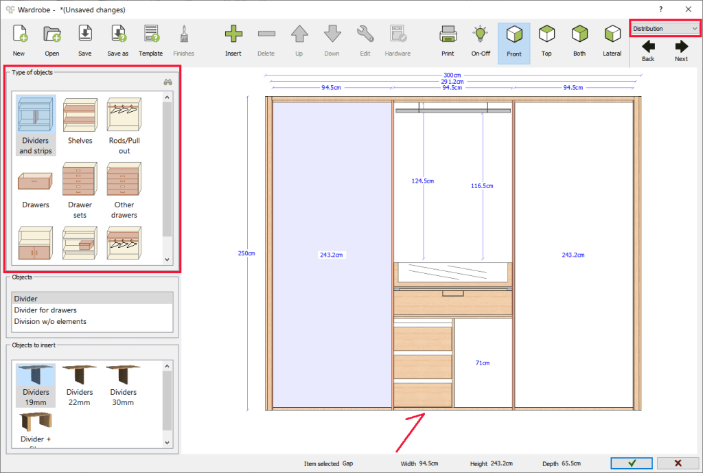
Task: Choose Dividers 19mm to insert
Action: [36, 385]
